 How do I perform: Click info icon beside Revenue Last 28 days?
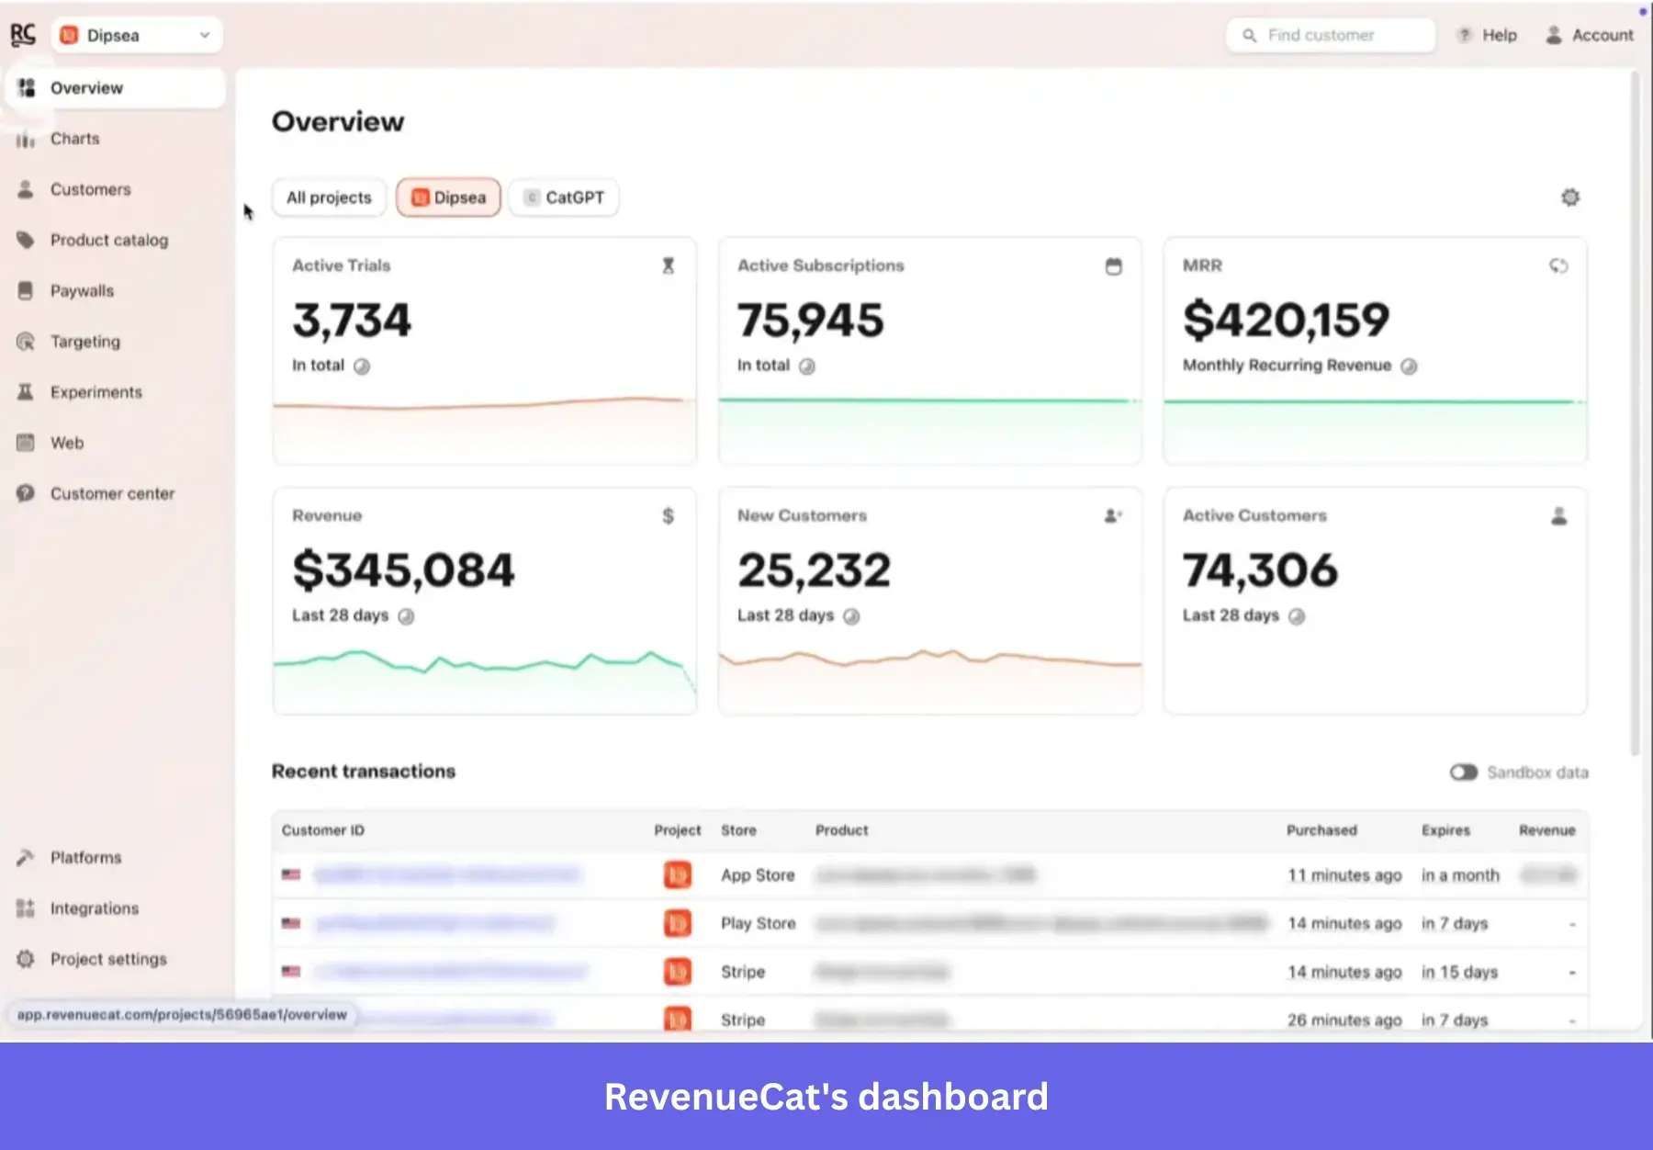[406, 616]
